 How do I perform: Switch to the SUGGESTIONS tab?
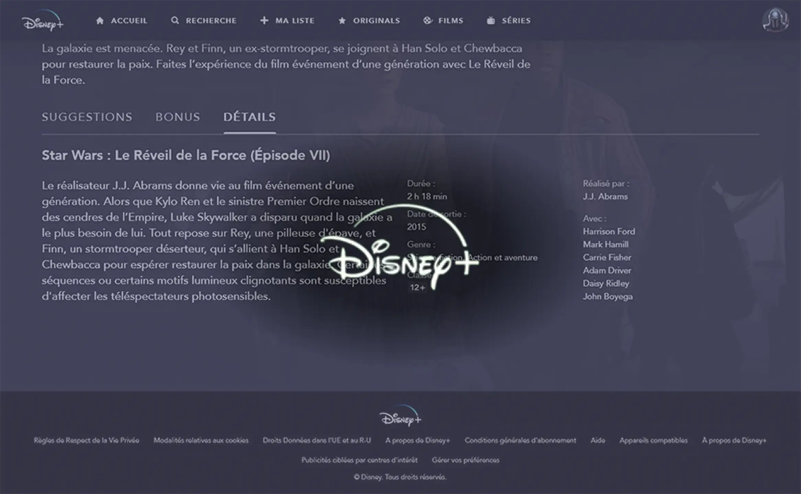click(87, 117)
